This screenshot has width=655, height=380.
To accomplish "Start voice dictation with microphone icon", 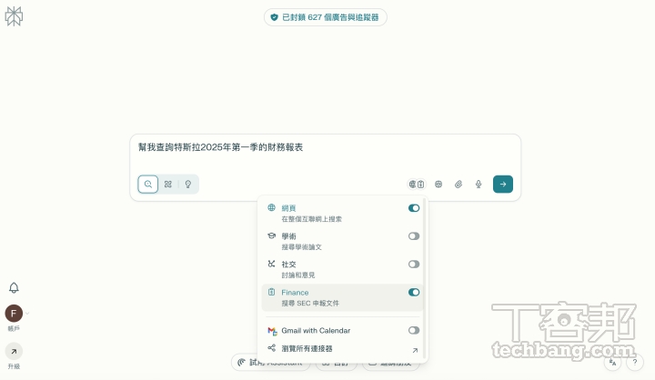I will [x=479, y=185].
